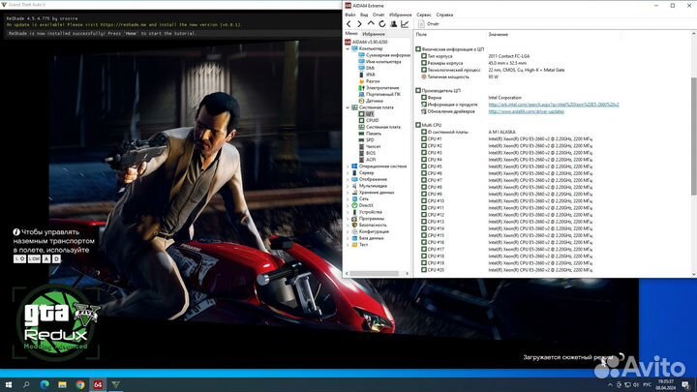Expand the Хранение данных node

[348, 193]
